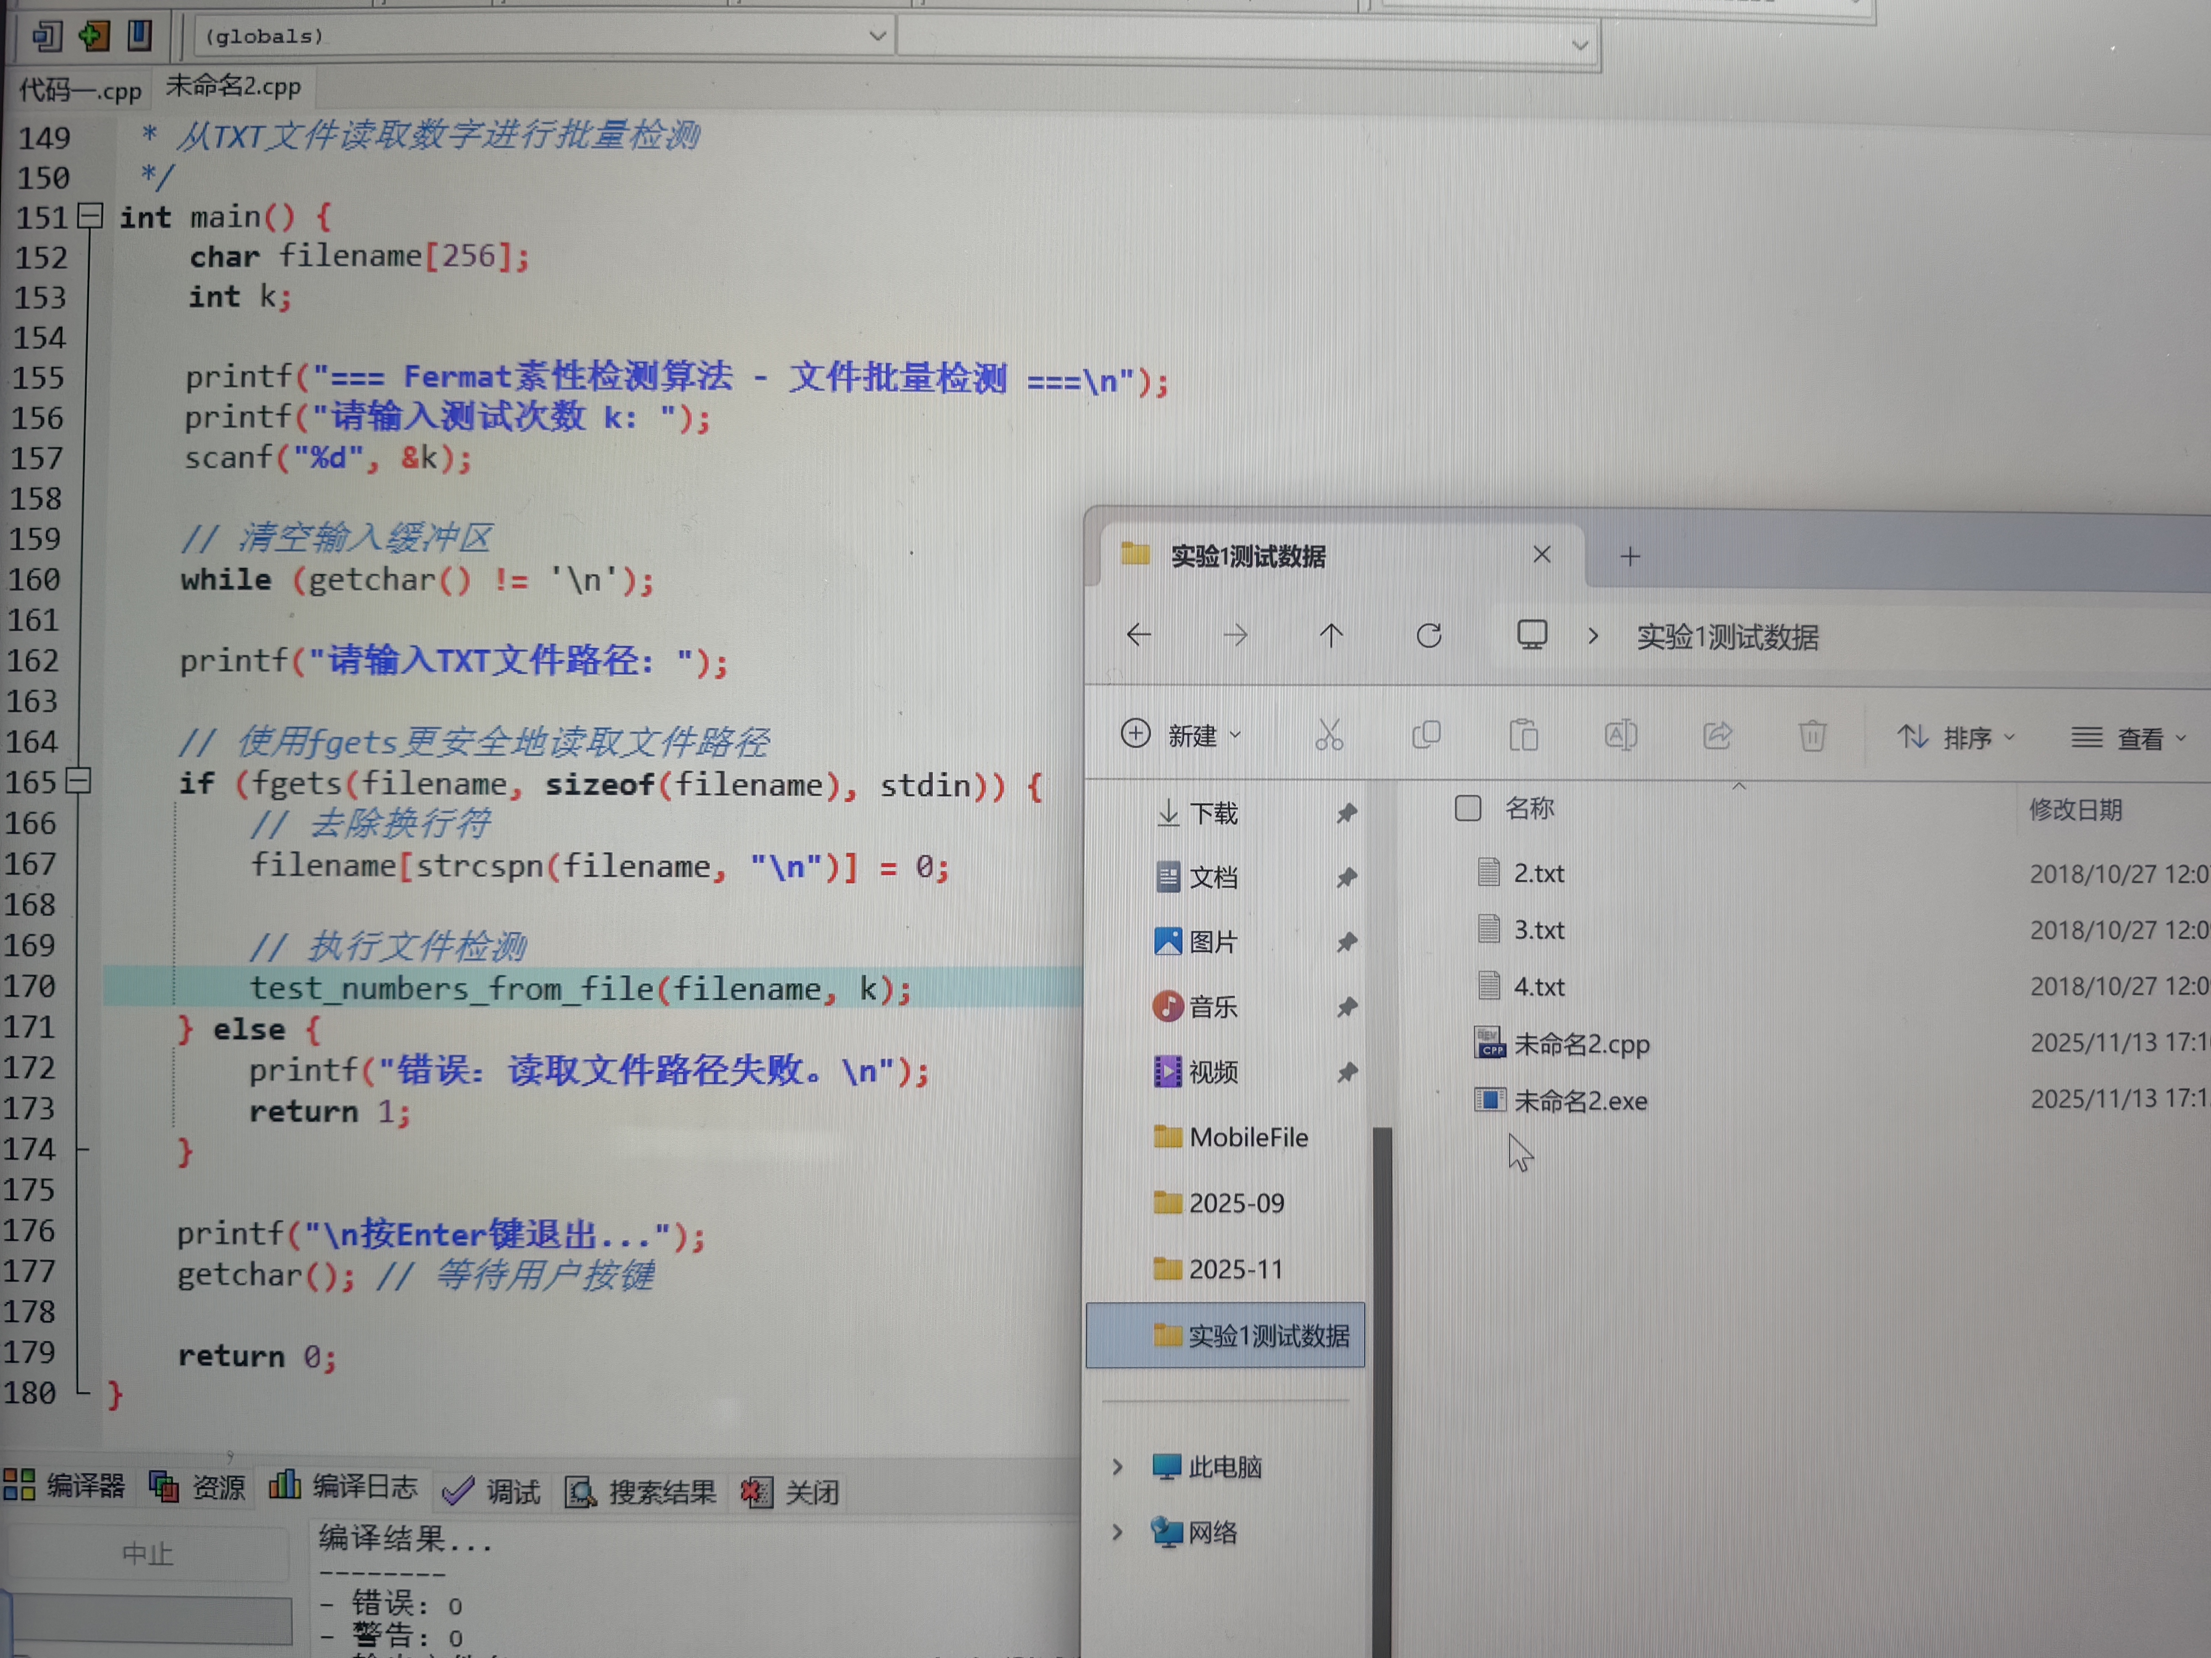Collapse the if-block fold at line 165
The width and height of the screenshot is (2211, 1658).
pyautogui.click(x=79, y=780)
